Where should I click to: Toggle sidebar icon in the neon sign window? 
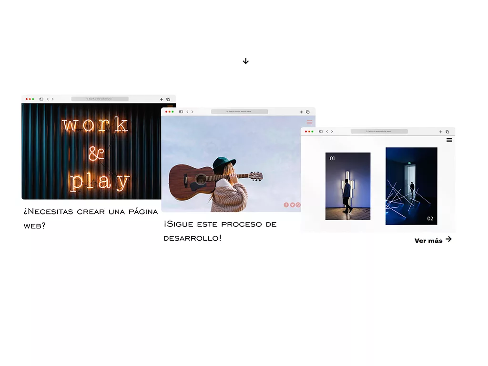pyautogui.click(x=41, y=99)
